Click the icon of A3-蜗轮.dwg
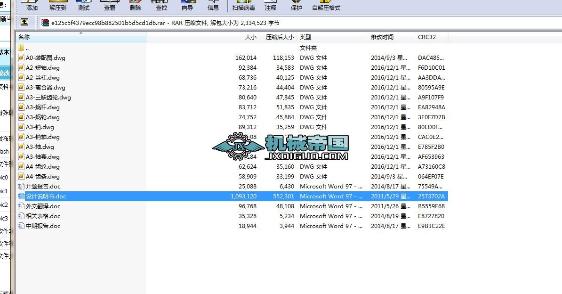This screenshot has height=294, width=562. [21, 117]
